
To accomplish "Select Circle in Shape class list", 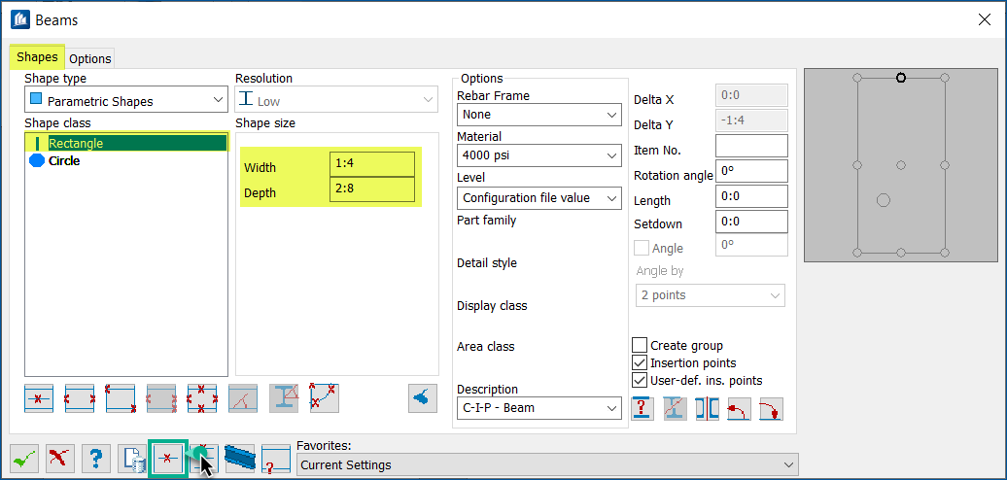I will (x=64, y=161).
